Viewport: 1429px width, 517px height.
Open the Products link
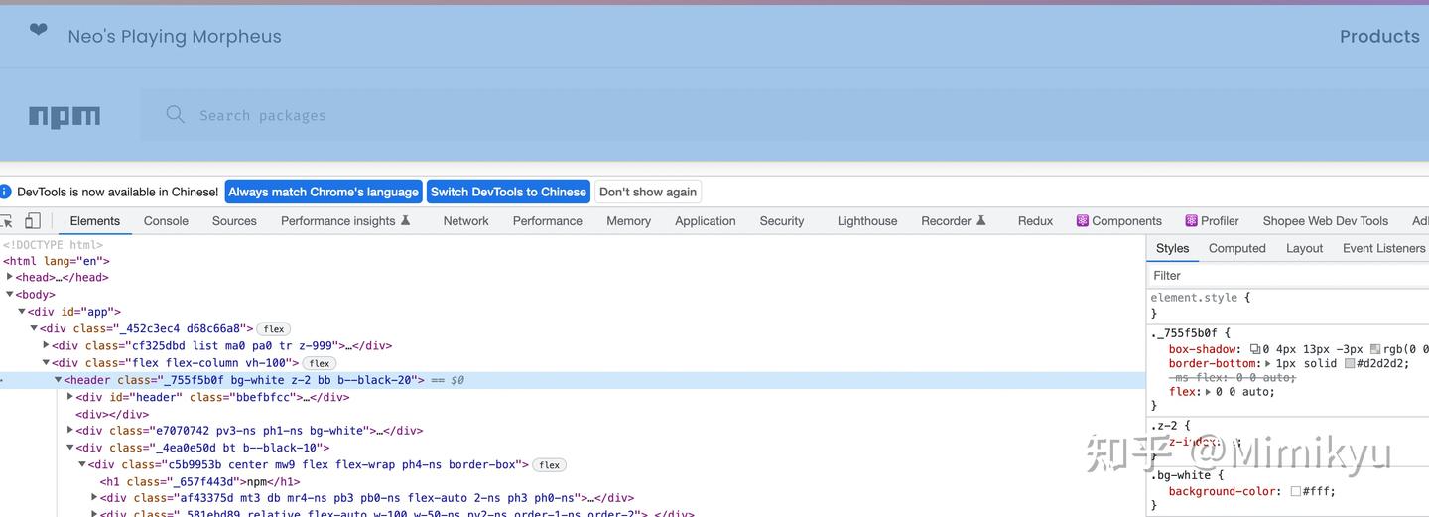click(x=1379, y=36)
